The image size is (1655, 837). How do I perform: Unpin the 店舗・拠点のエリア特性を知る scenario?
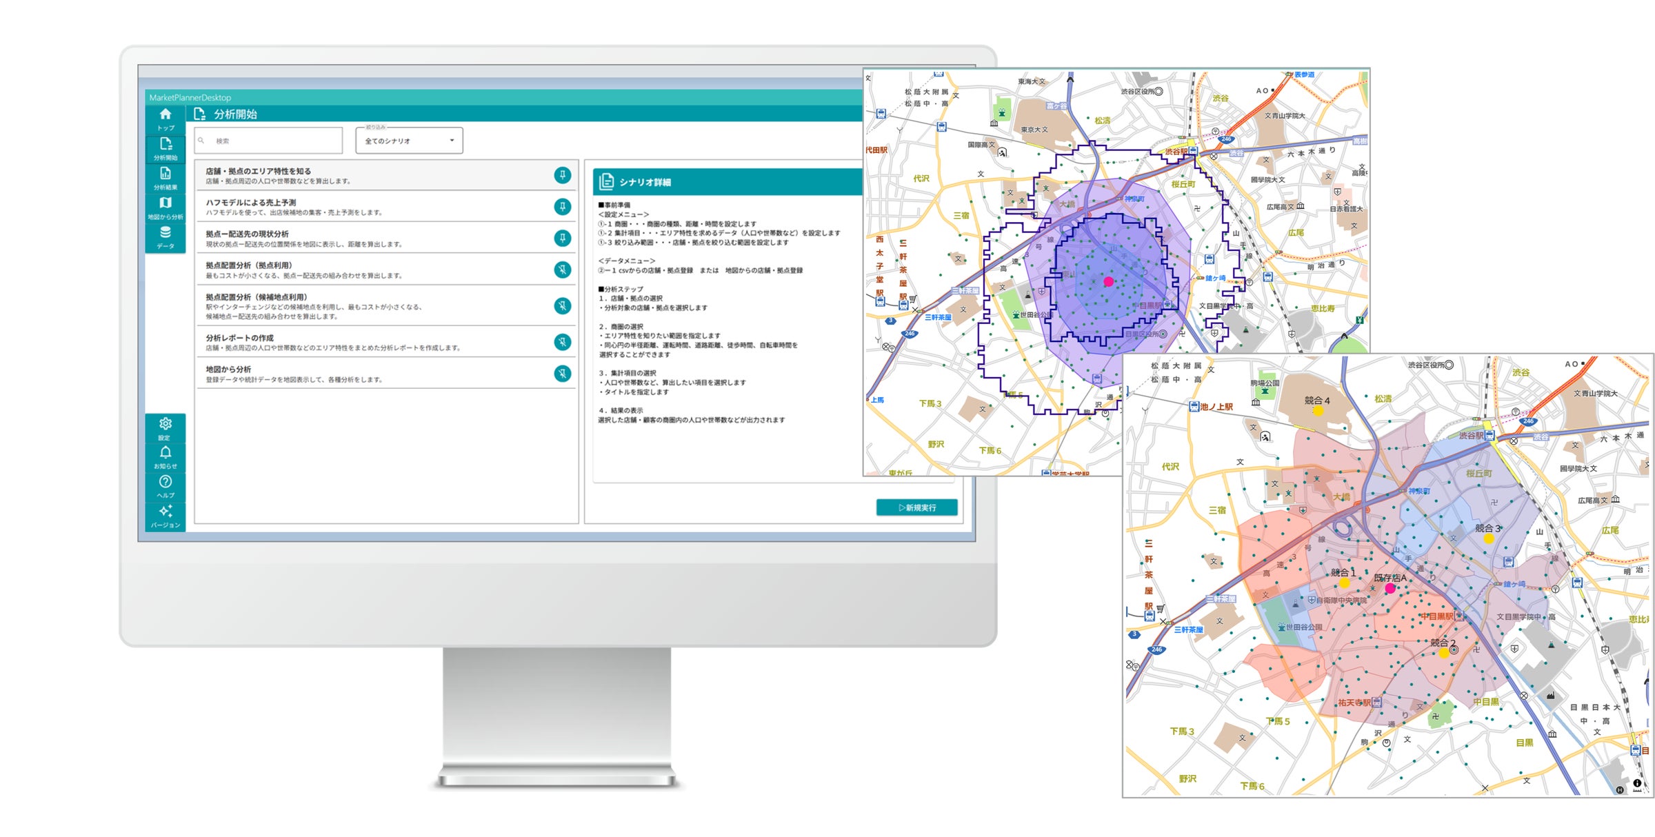click(x=563, y=175)
